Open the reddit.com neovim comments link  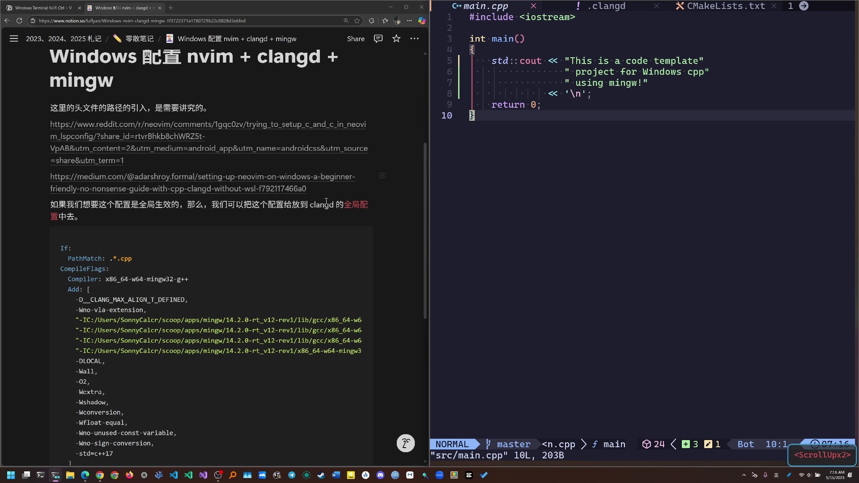[x=209, y=142]
